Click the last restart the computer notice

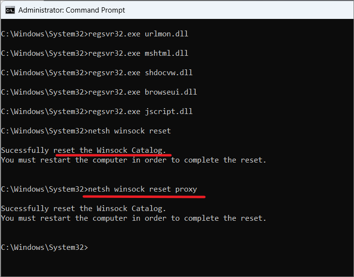pos(134,218)
